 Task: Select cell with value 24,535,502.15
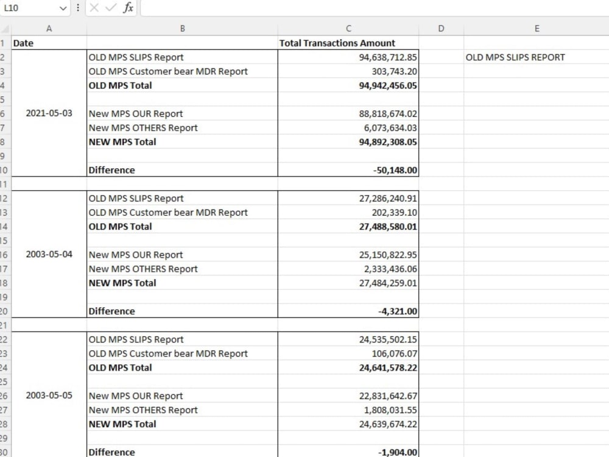pyautogui.click(x=348, y=339)
